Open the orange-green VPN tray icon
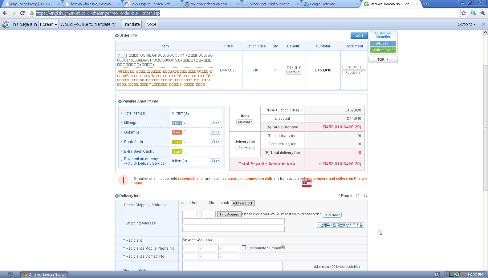The height and width of the screenshot is (278, 488). [462, 274]
